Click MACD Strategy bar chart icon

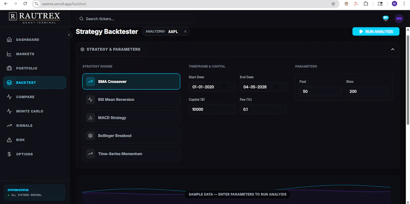point(91,118)
